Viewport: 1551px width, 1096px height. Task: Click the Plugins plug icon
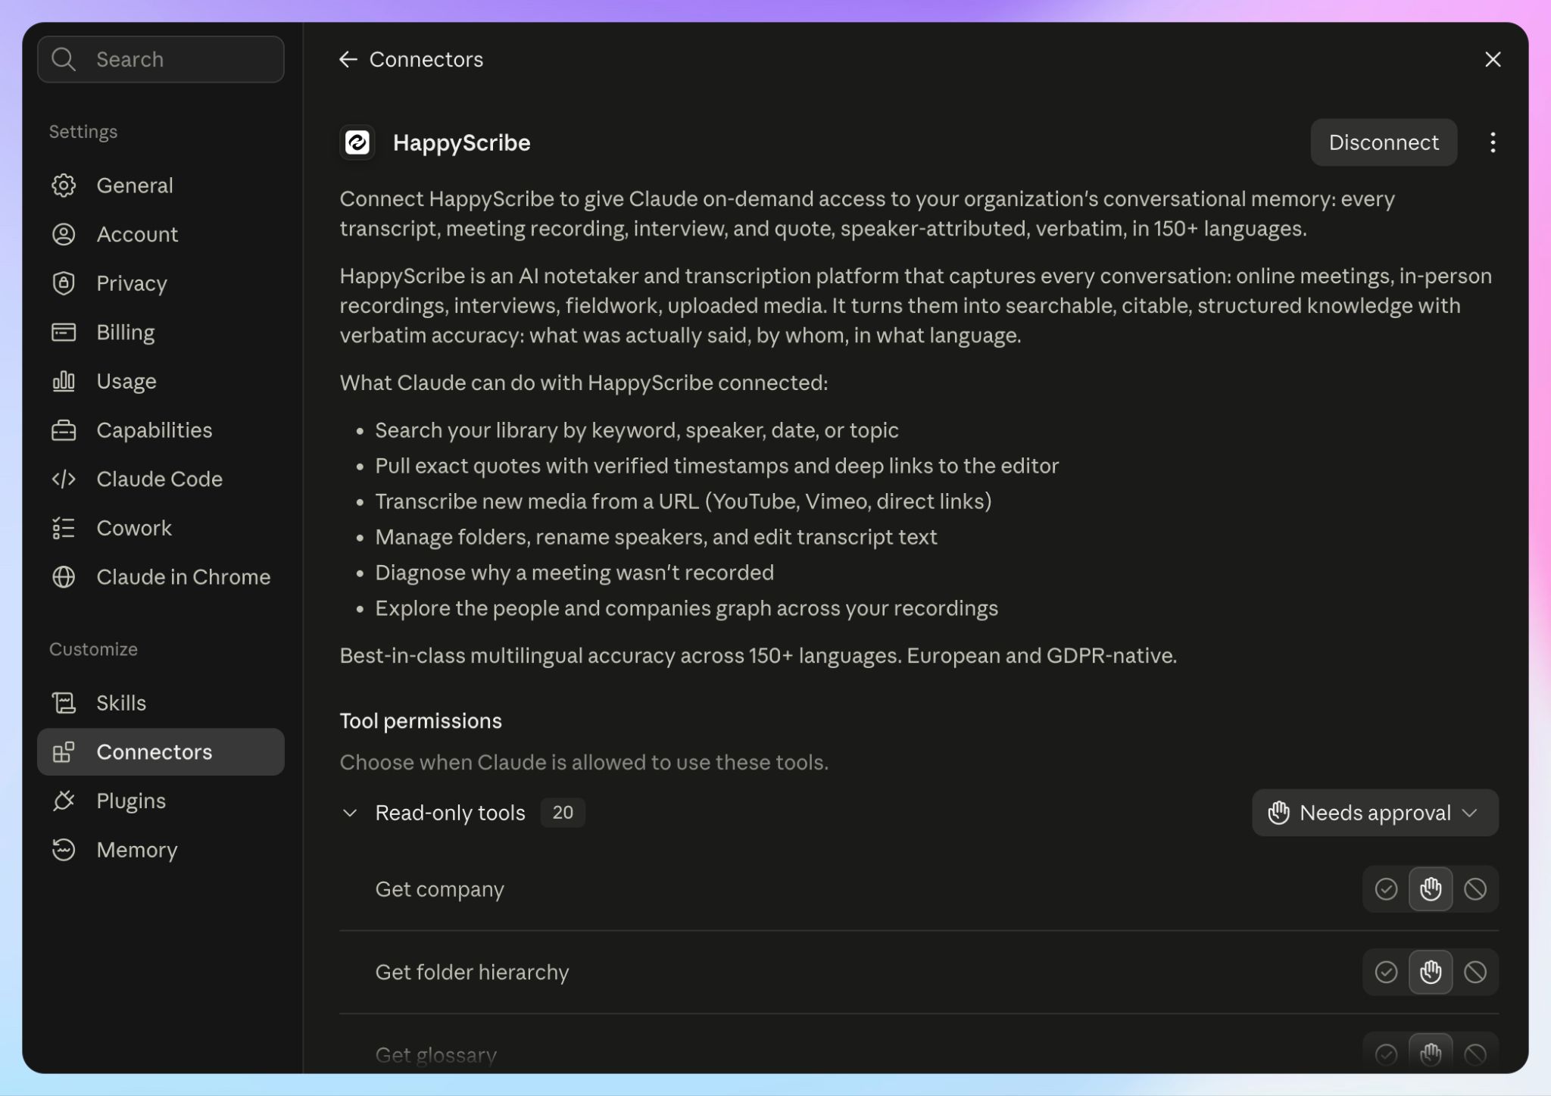64,801
